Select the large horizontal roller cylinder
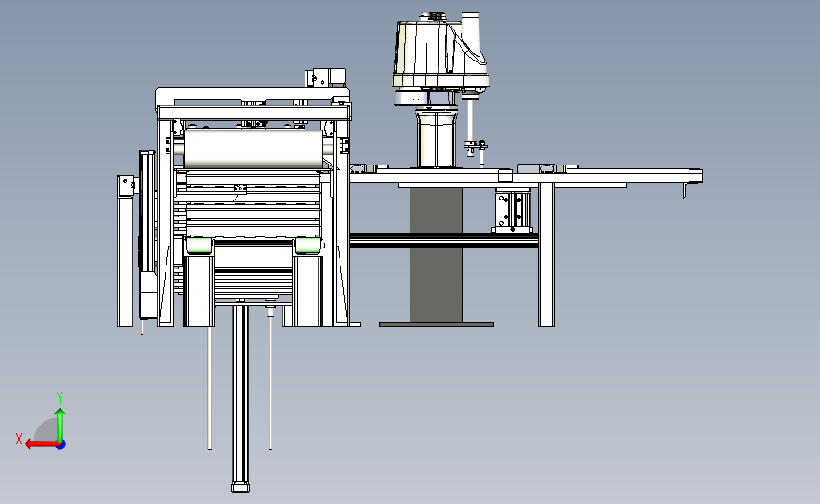 point(253,149)
